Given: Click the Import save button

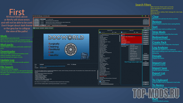Looking at the screenshot, I should pyautogui.click(x=146, y=57).
